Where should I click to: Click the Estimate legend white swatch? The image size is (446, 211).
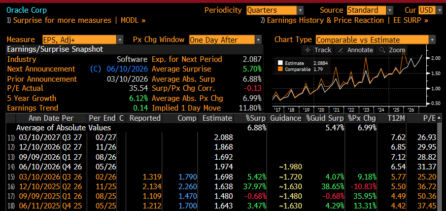[x=281, y=63]
